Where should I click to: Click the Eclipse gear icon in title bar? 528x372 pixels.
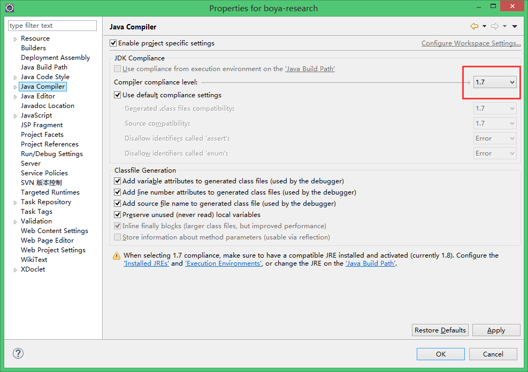10,7
